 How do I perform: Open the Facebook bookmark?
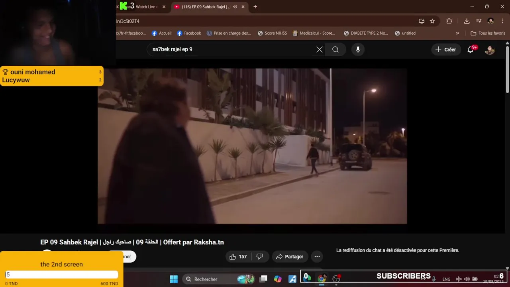(189, 33)
